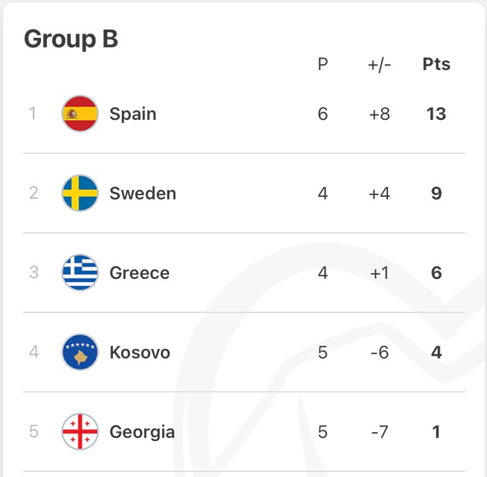487x477 pixels.
Task: Click Sweden's +4 goal difference
Action: (x=379, y=193)
